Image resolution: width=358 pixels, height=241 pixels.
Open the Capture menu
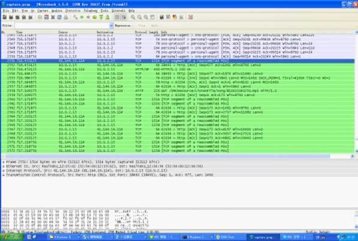point(43,11)
